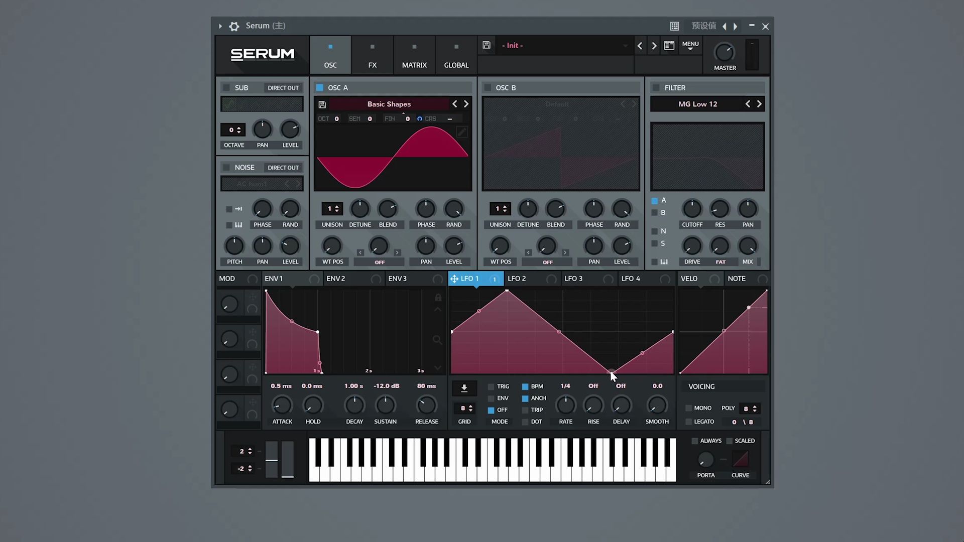Enable the SUB oscillator

click(226, 87)
